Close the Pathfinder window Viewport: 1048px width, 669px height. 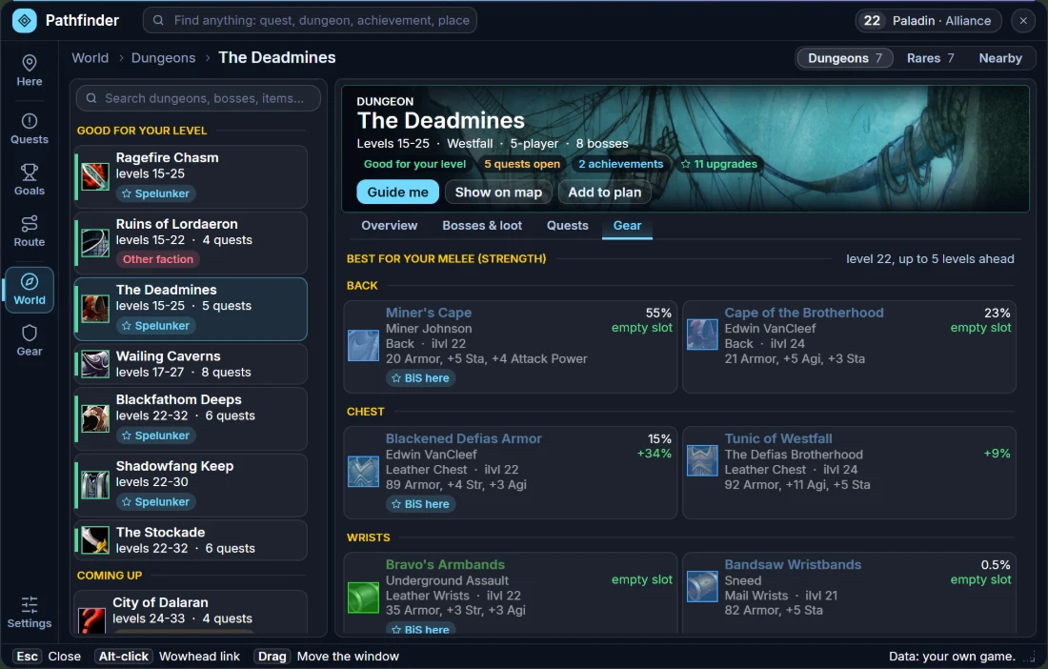(x=1023, y=21)
